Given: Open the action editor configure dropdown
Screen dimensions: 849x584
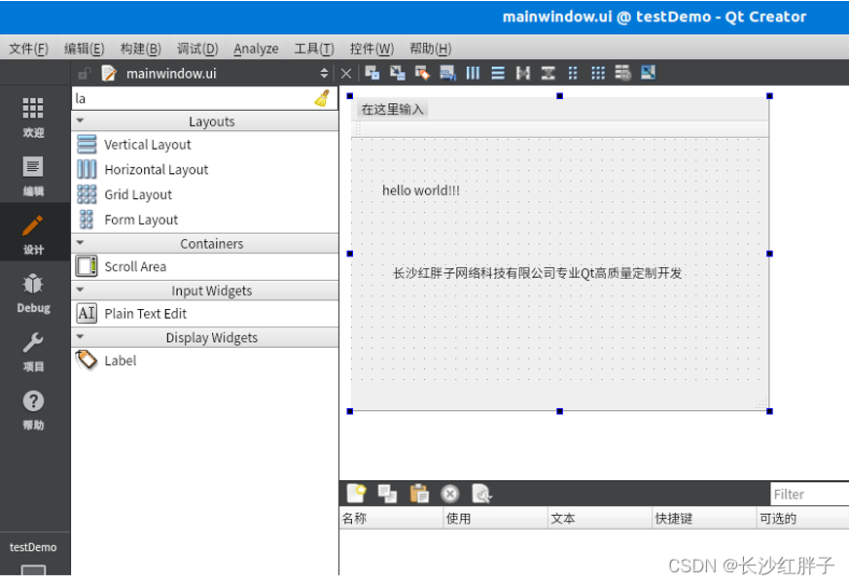Looking at the screenshot, I should coord(481,494).
